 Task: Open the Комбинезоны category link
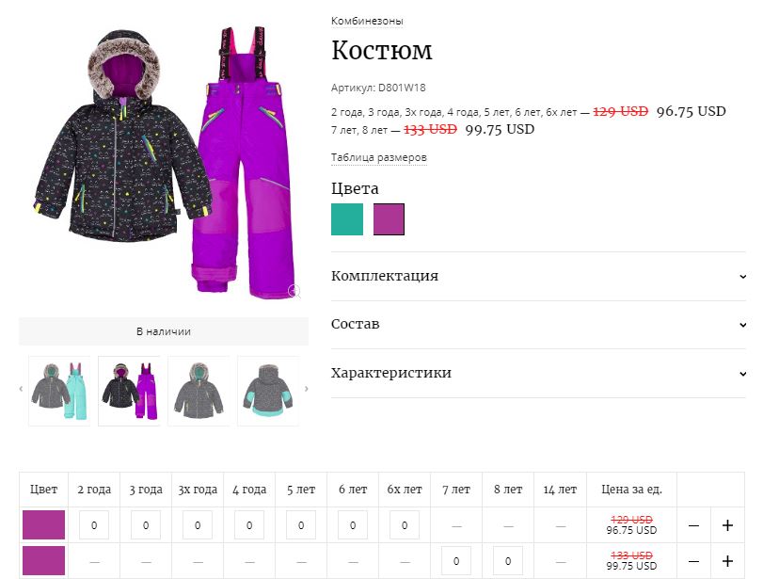[x=367, y=22]
